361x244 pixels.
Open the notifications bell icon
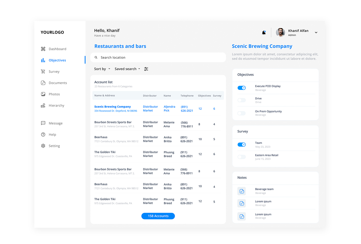tap(264, 32)
